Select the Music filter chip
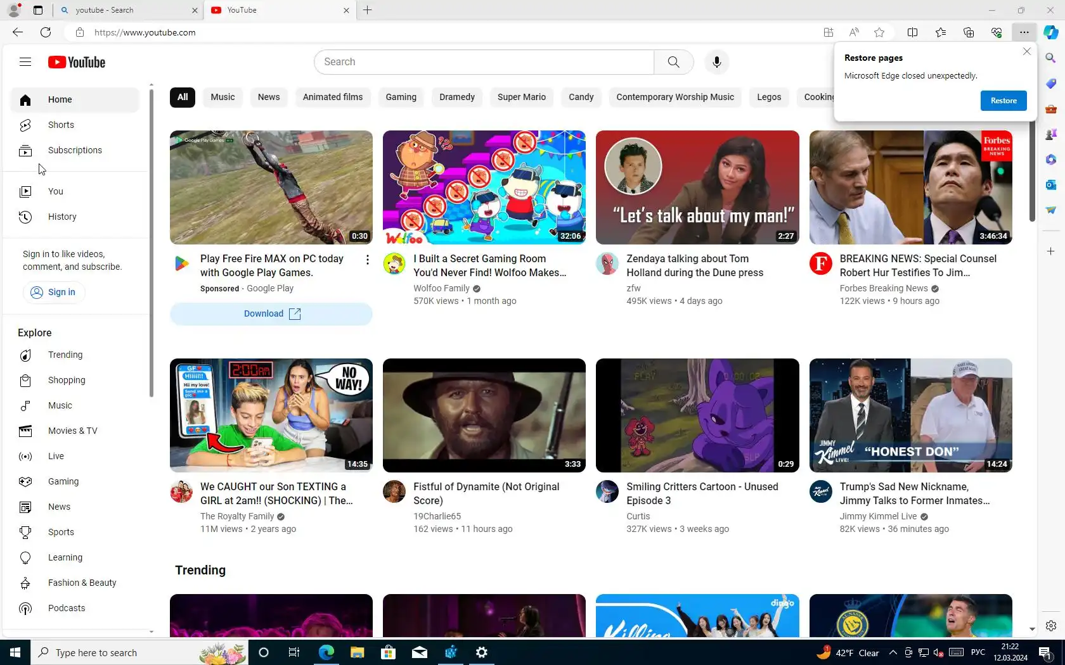 pos(223,97)
